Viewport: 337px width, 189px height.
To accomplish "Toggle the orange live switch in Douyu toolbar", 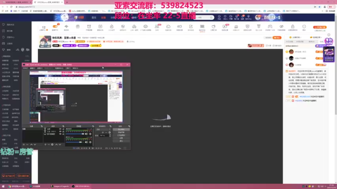I will [55, 26].
